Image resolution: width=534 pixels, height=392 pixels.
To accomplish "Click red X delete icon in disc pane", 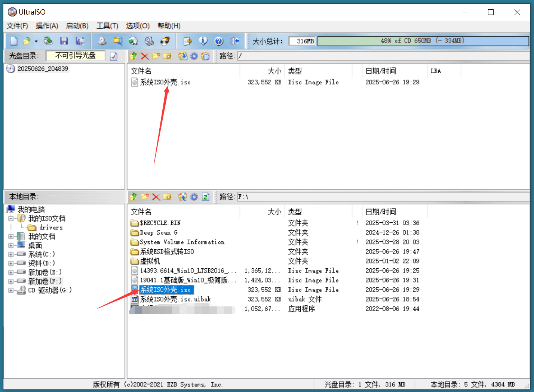I will [x=145, y=56].
